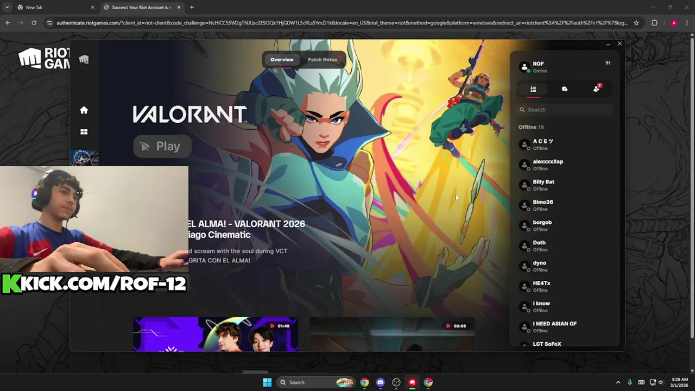
Task: Select friend Billy Bat
Action: coord(565,185)
